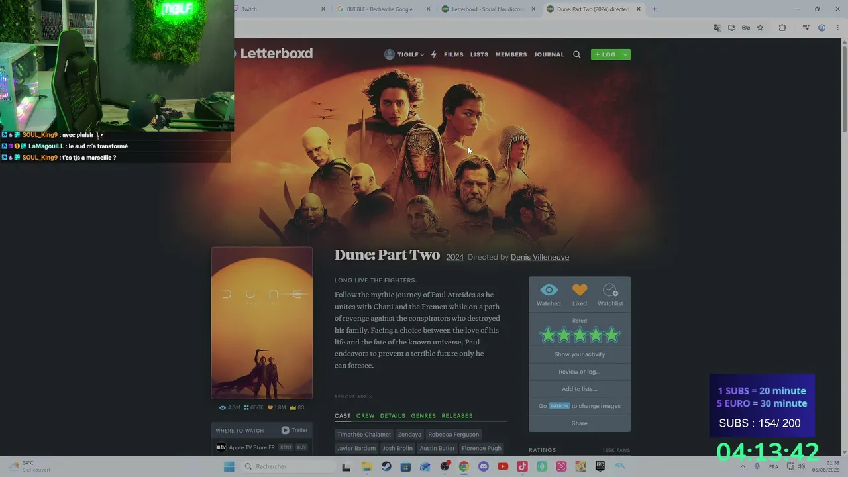This screenshot has height=477, width=848.
Task: Click Add to lists...
Action: [x=580, y=389]
